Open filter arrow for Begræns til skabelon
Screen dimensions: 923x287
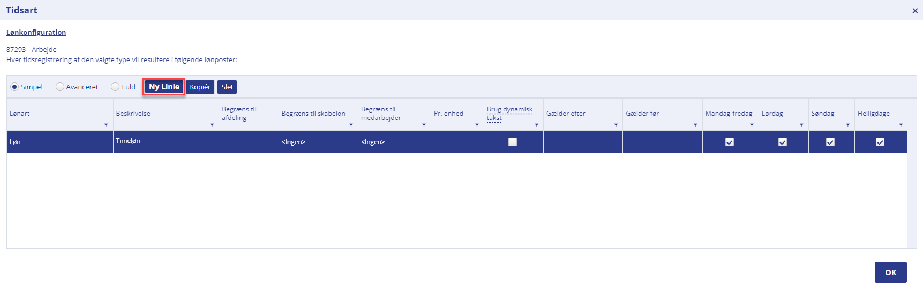click(x=351, y=125)
